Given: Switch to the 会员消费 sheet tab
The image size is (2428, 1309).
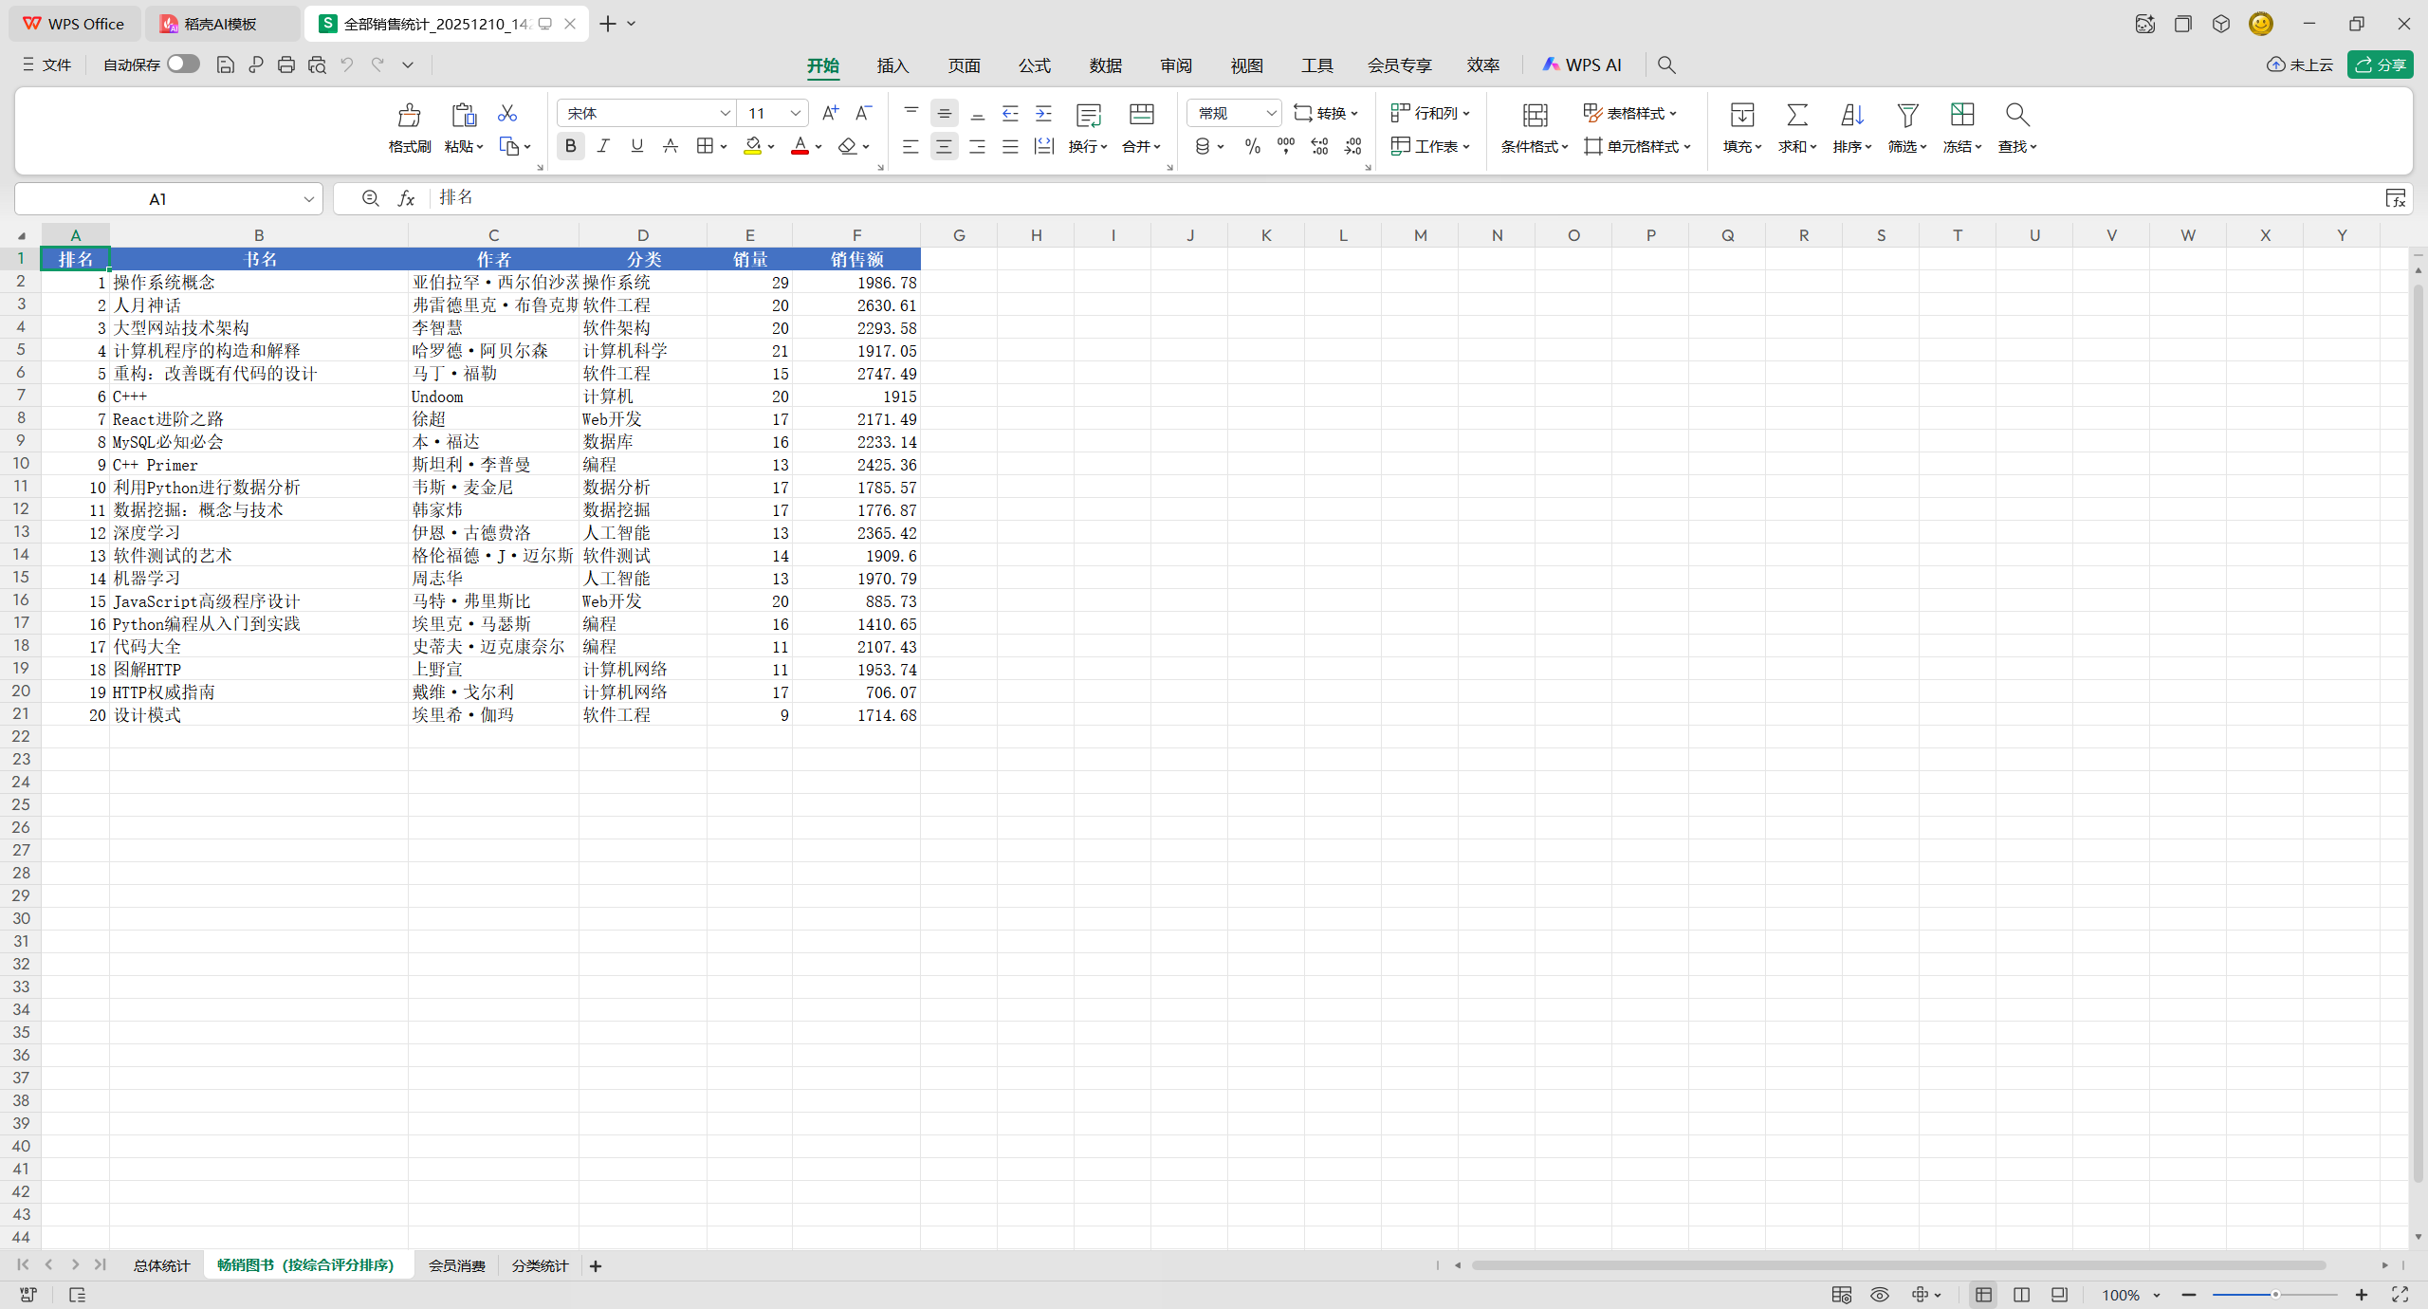Looking at the screenshot, I should tap(456, 1265).
